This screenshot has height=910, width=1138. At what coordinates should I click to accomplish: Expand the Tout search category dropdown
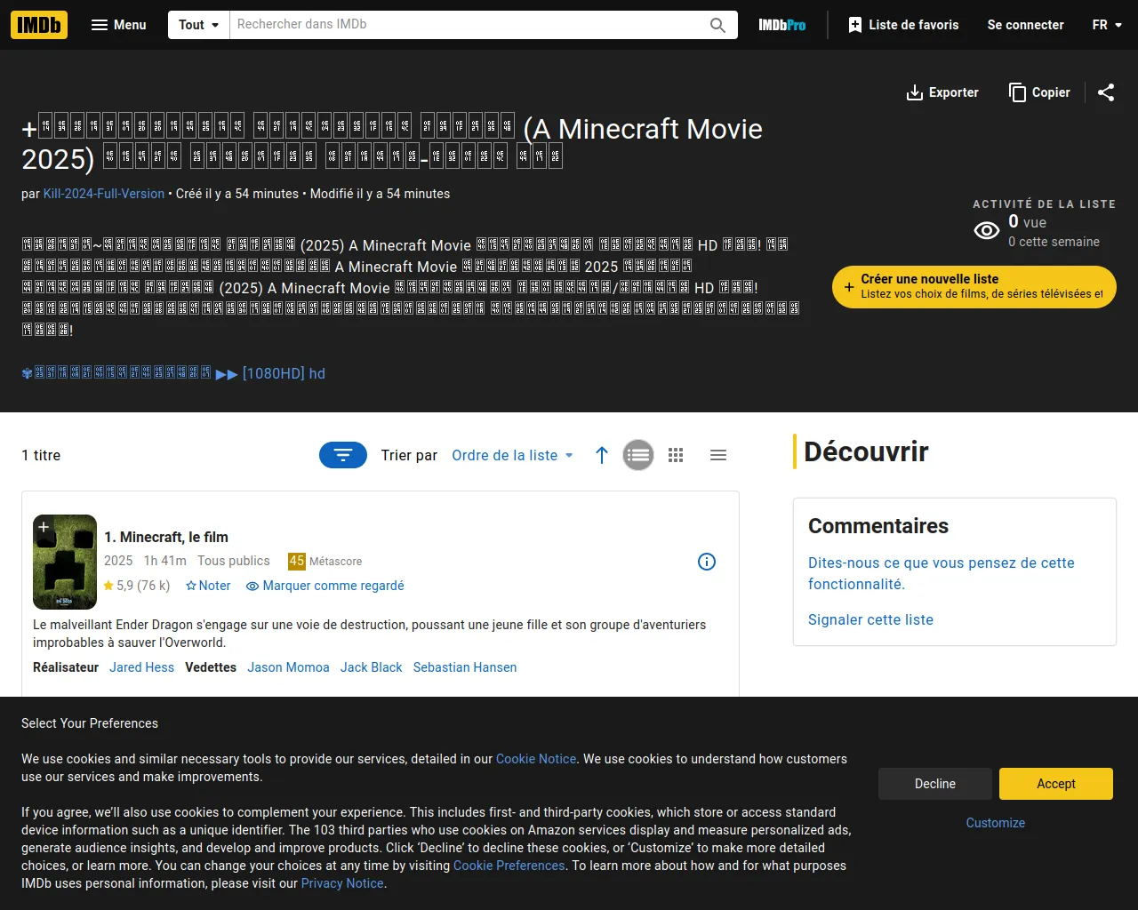tap(198, 25)
